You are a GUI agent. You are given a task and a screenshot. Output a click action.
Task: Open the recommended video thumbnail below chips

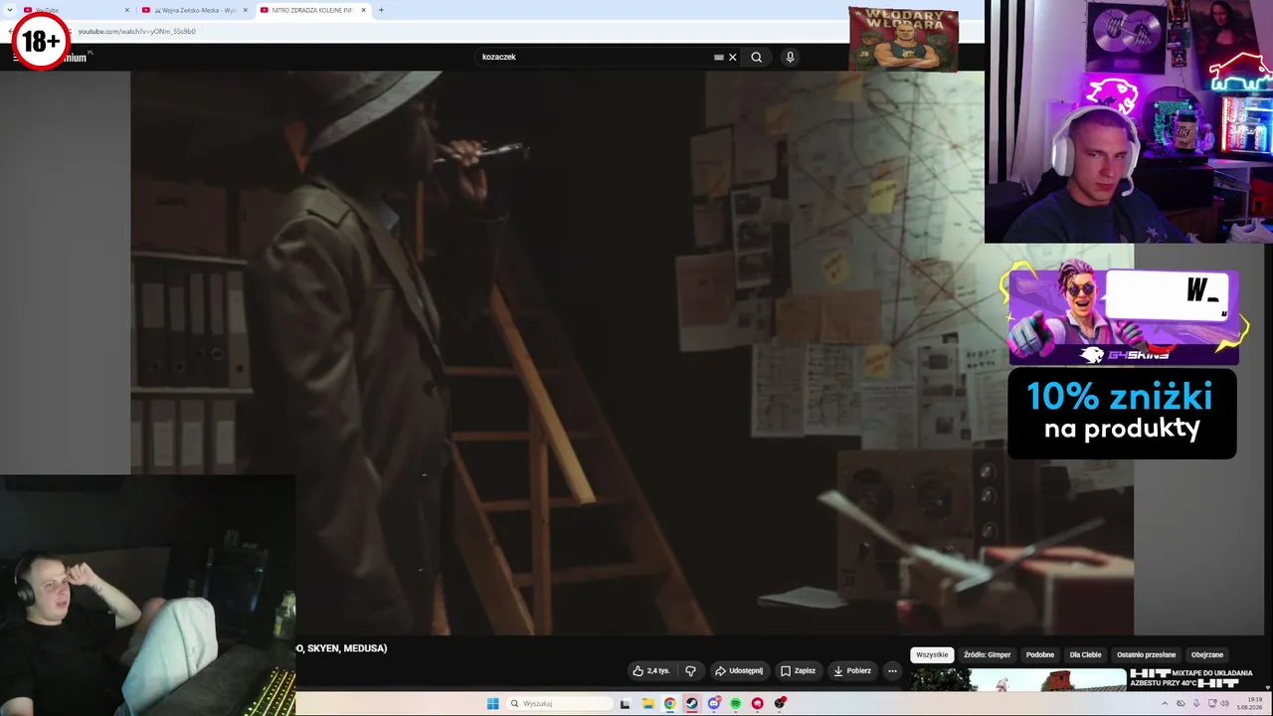[1018, 679]
